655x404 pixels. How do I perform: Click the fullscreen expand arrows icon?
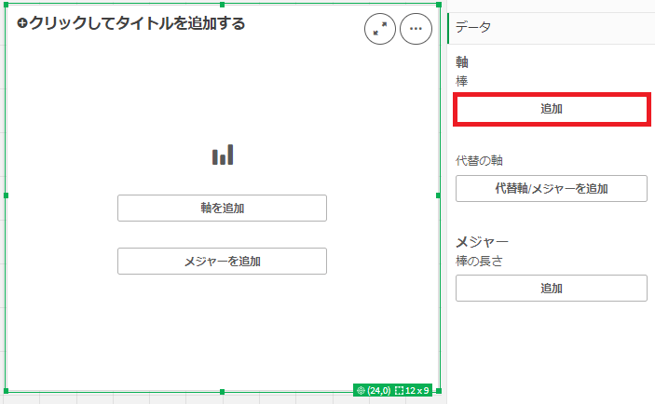pos(379,29)
